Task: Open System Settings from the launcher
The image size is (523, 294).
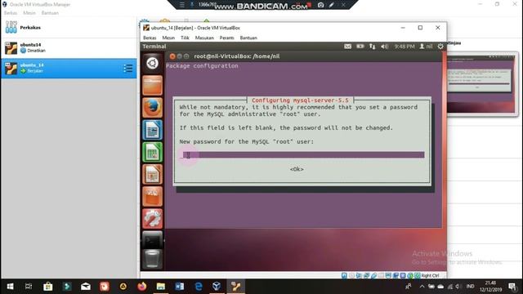Action: [x=153, y=219]
